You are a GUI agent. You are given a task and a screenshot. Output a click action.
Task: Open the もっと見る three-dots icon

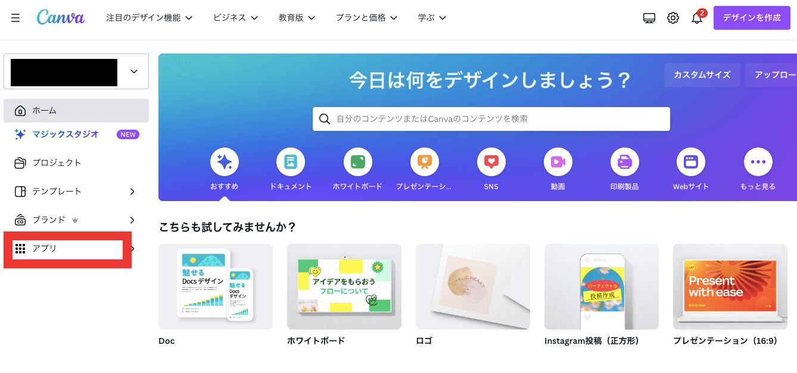pyautogui.click(x=758, y=162)
